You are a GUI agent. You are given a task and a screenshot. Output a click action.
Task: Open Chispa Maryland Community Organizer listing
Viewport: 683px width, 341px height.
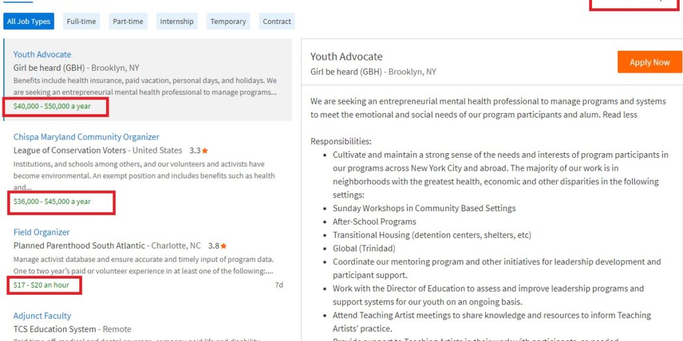[87, 137]
